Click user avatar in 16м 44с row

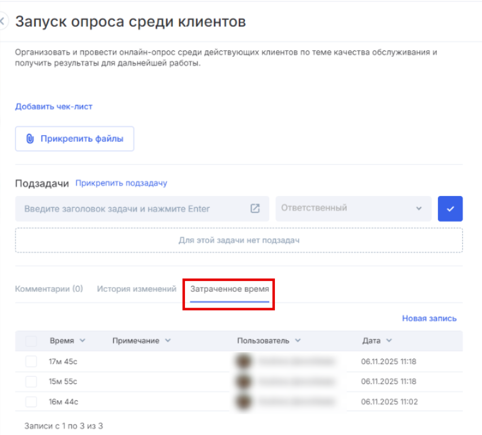click(244, 402)
